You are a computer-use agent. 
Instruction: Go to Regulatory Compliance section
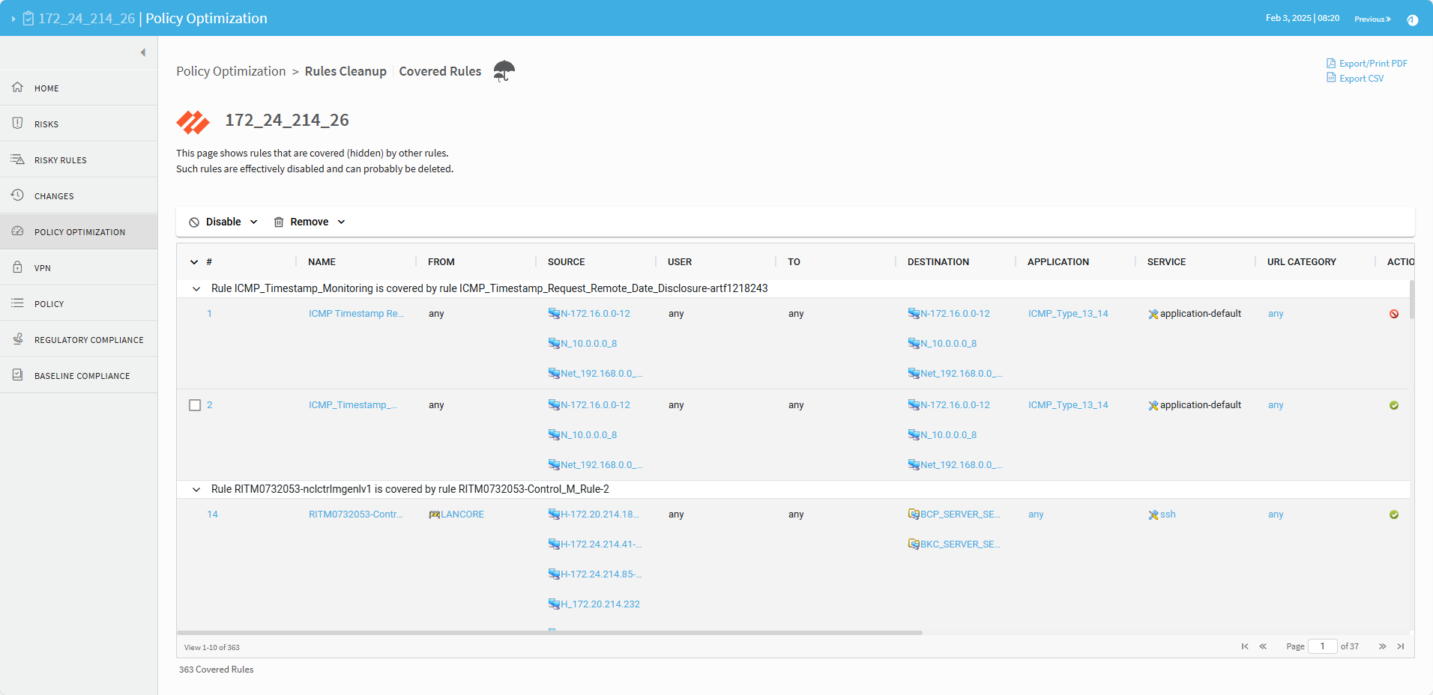88,340
